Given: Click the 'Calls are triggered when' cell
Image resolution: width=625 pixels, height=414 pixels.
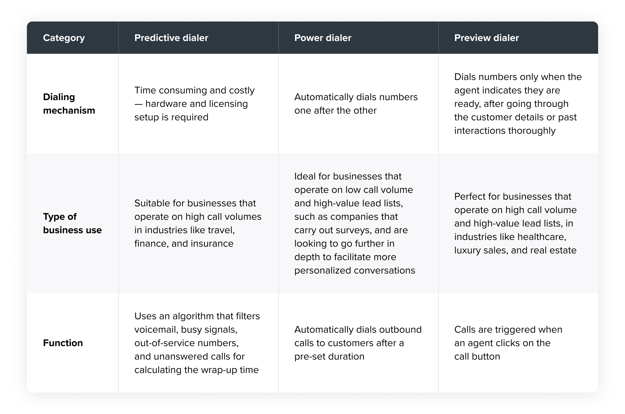Looking at the screenshot, I should click(508, 343).
